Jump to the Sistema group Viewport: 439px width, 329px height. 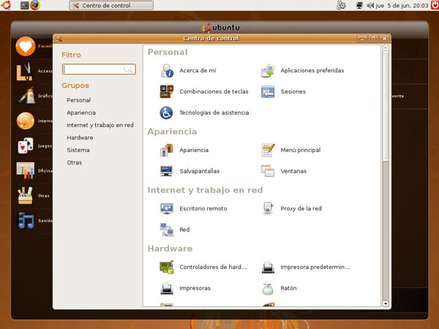click(x=78, y=150)
